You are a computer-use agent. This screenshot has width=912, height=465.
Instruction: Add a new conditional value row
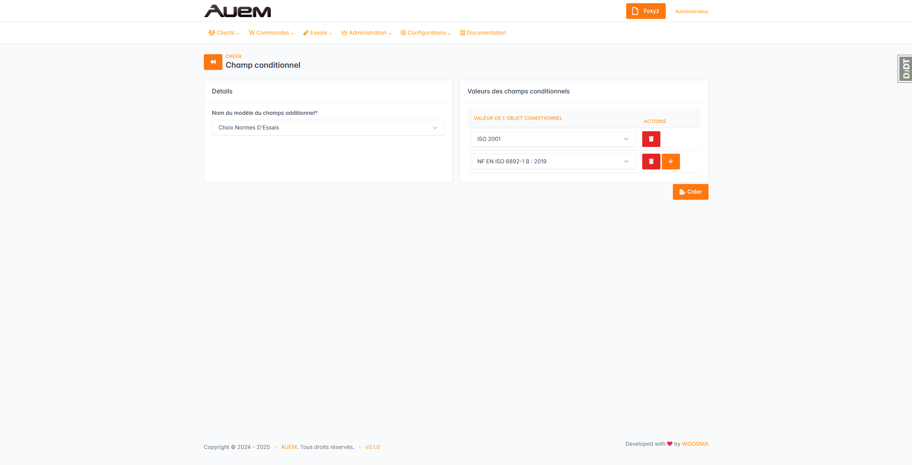click(670, 162)
